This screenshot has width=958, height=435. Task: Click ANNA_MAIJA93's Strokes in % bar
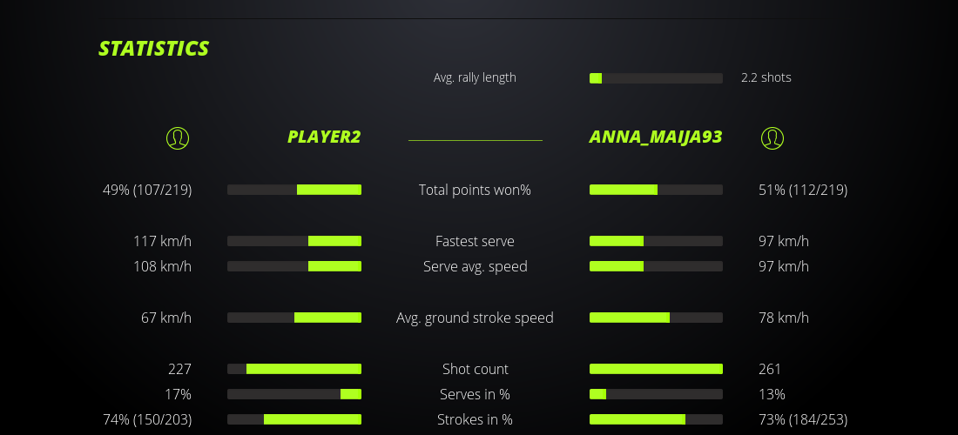pyautogui.click(x=656, y=419)
